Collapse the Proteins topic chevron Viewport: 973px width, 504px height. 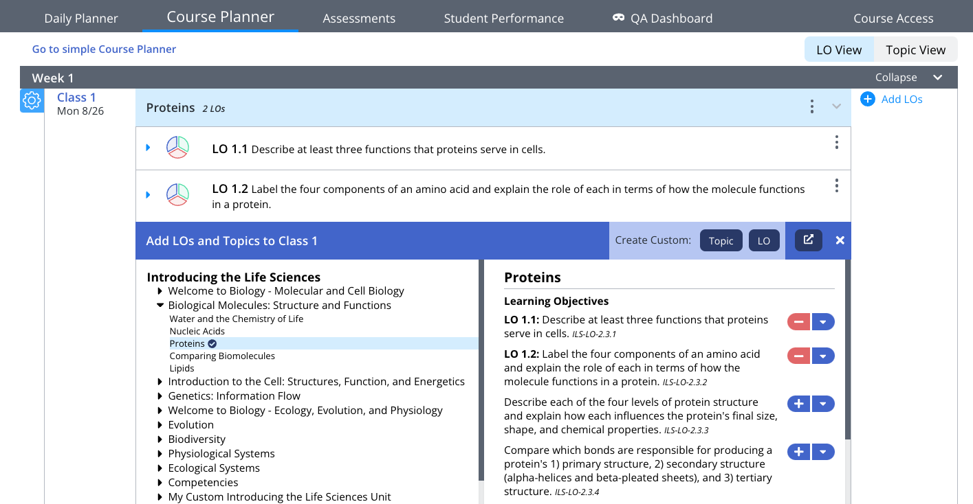pyautogui.click(x=836, y=106)
